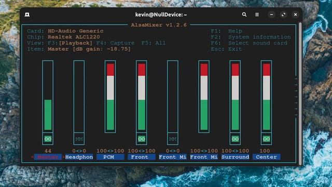Click the Headphone 0<>0 value

79,151
